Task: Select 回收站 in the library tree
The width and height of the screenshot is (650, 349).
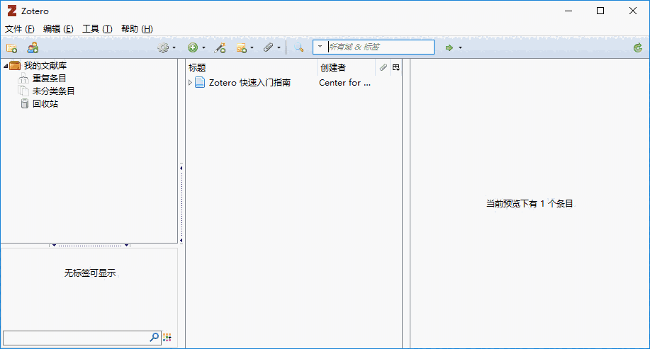Action: [x=45, y=104]
